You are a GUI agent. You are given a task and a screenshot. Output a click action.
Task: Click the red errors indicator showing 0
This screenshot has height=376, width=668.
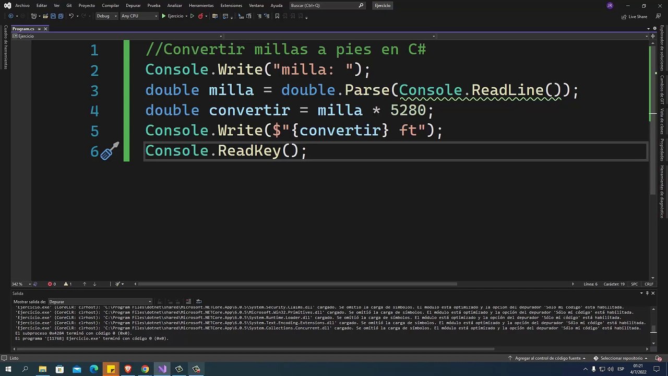[52, 284]
